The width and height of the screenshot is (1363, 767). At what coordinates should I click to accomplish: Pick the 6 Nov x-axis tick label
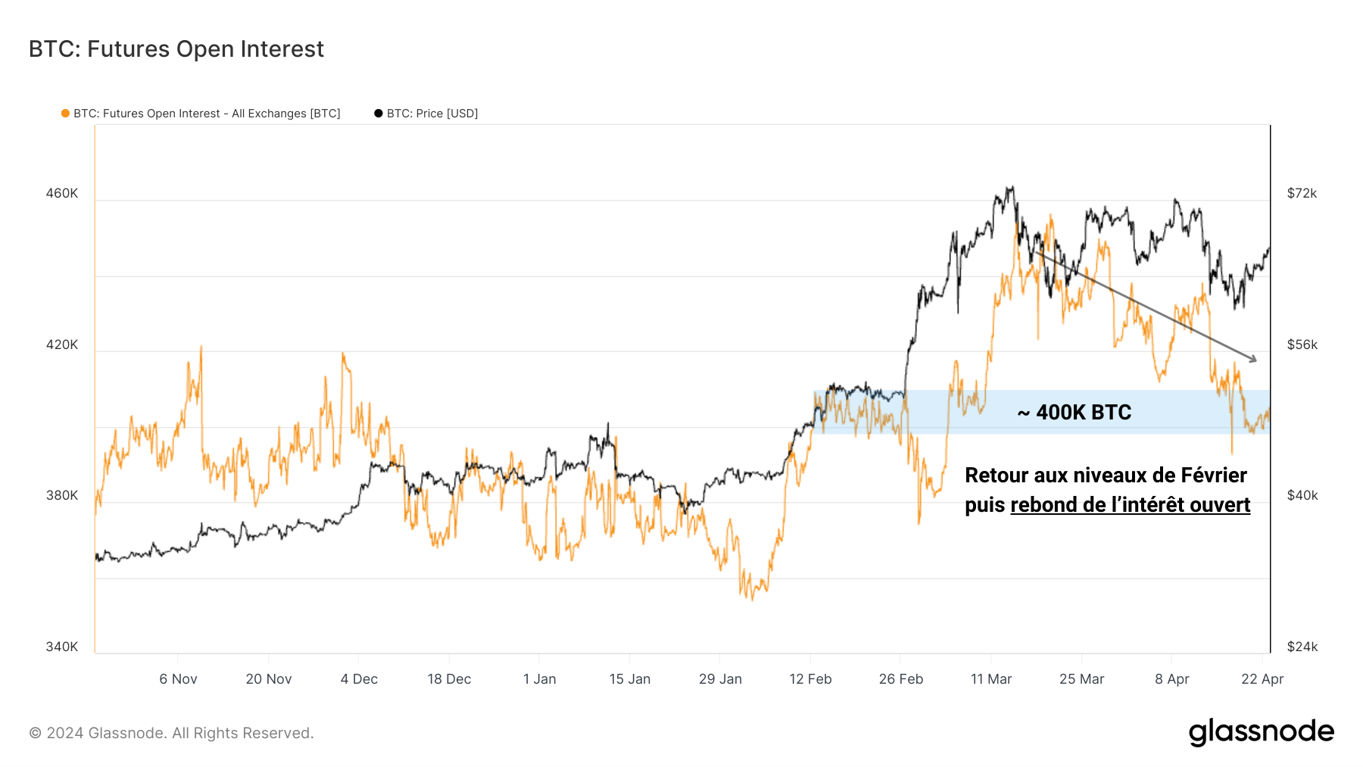pos(178,679)
